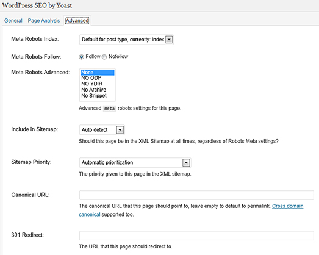Click the Meta Robots Index label
Viewport: 319px width, 255px height.
point(35,39)
